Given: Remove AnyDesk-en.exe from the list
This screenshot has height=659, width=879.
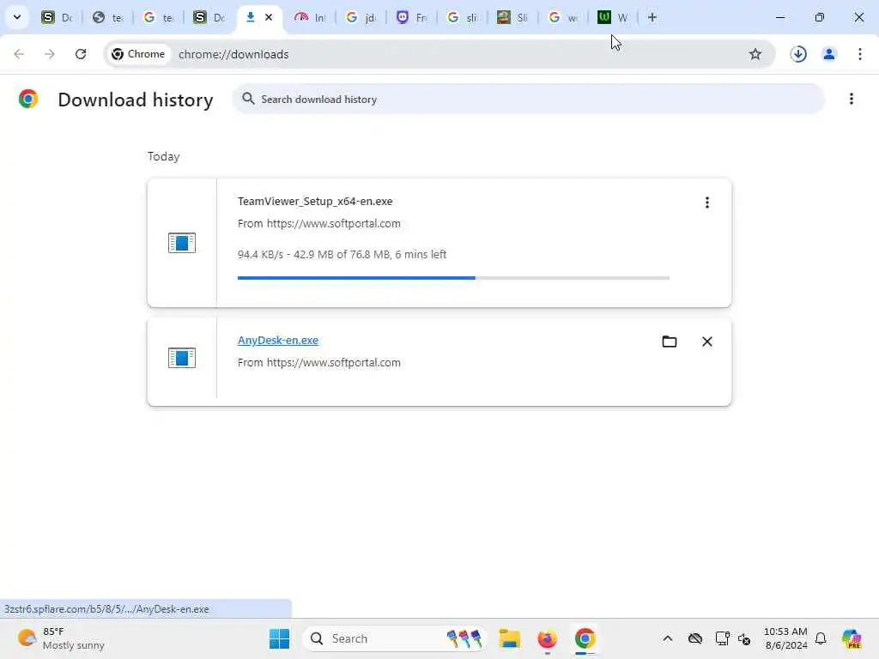Looking at the screenshot, I should tap(707, 342).
